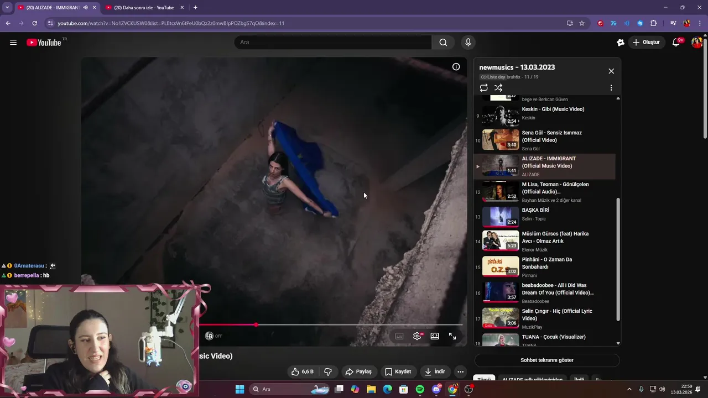Mute the ALIZADE tab audio icon
This screenshot has height=398, width=708.
click(x=85, y=8)
